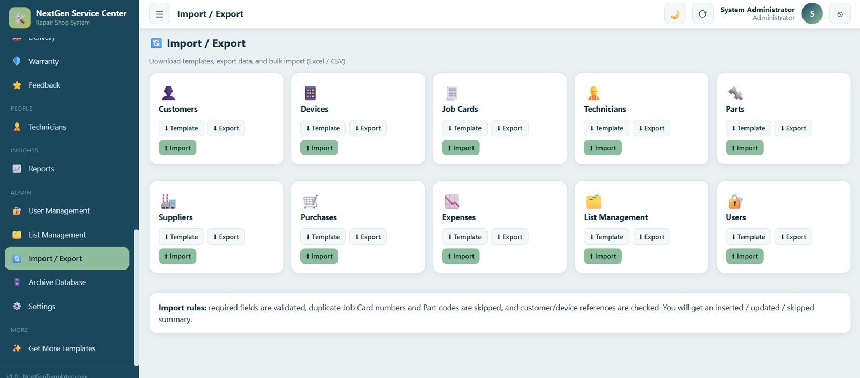Export List Management data
Image resolution: width=860 pixels, height=378 pixels.
[x=651, y=237]
